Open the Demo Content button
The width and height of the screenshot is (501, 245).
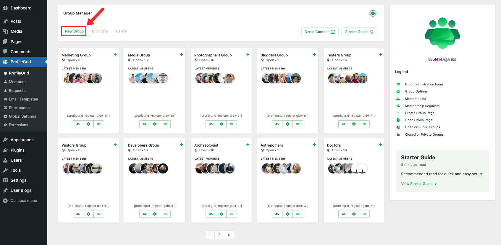point(320,32)
